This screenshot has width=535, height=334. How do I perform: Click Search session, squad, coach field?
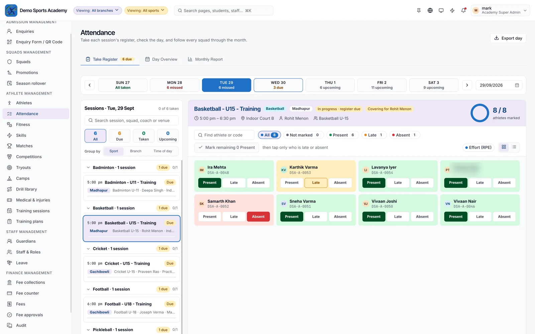pyautogui.click(x=131, y=121)
